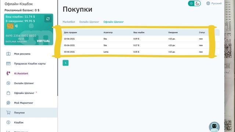
Task: Click Рекламный баланс: 0 $ text
Action: click(x=22, y=10)
